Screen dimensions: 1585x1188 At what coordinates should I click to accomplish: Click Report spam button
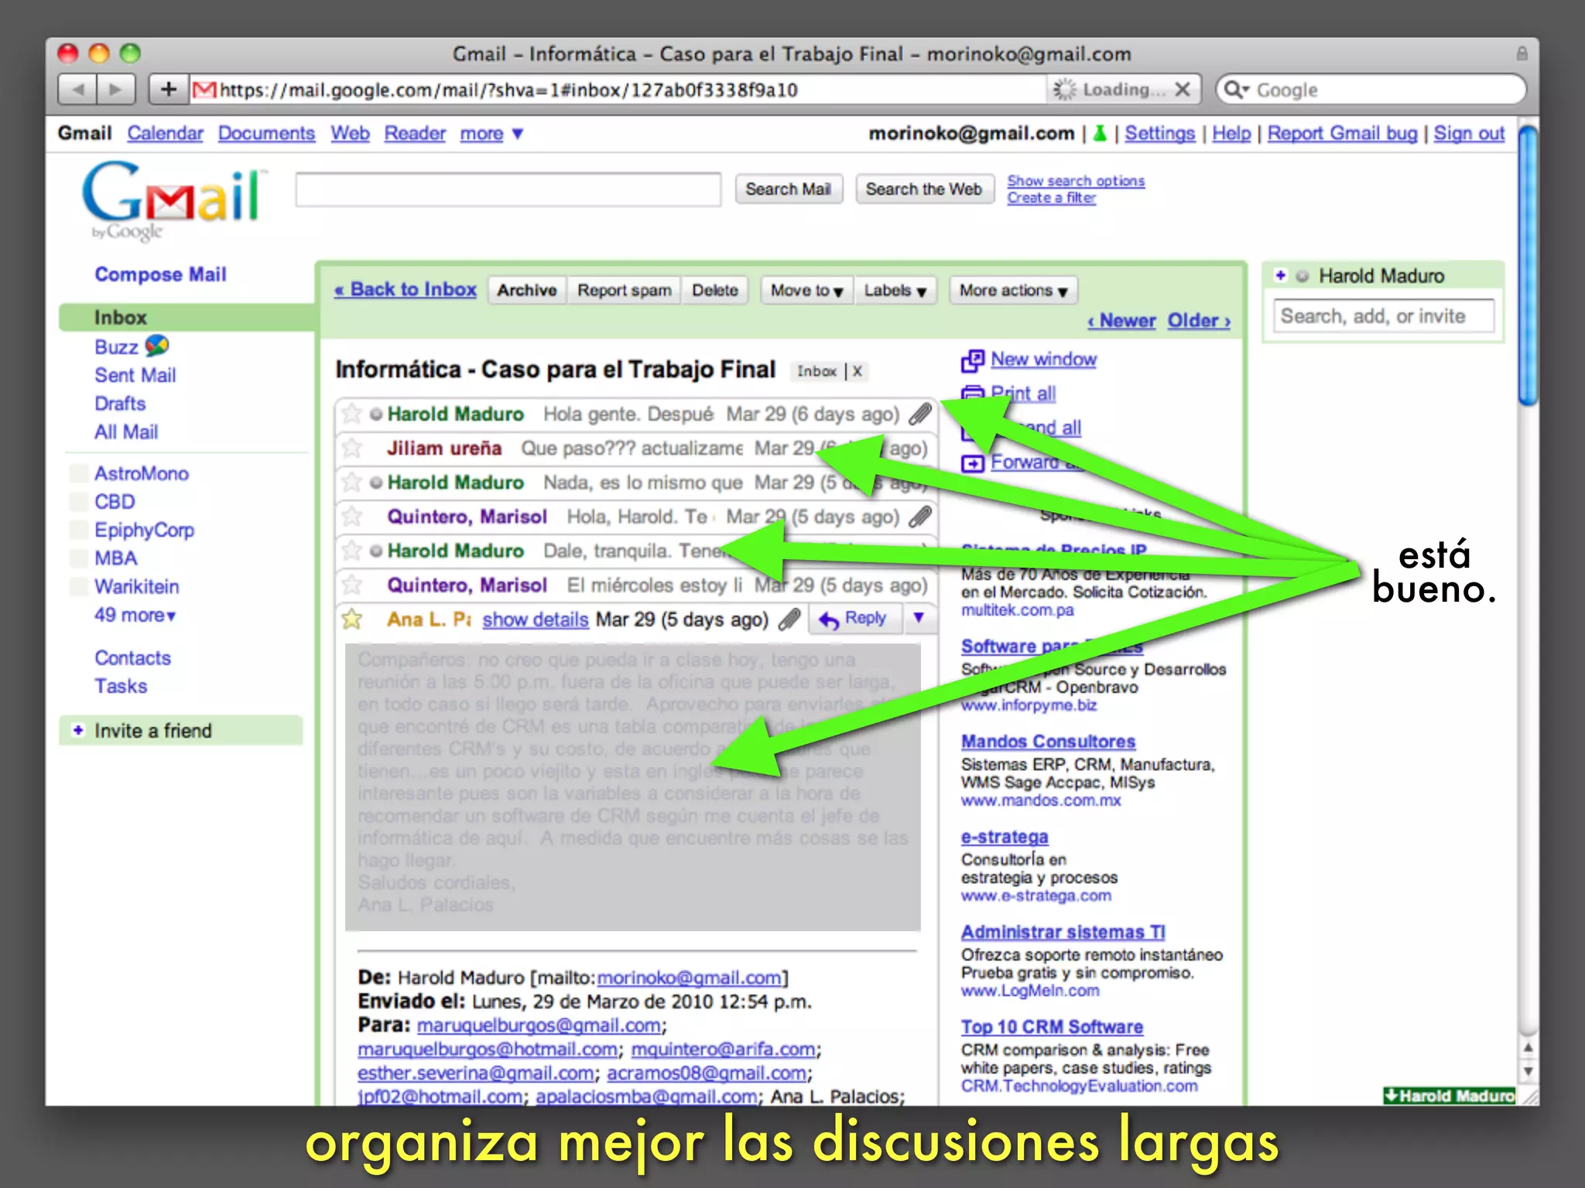625,291
